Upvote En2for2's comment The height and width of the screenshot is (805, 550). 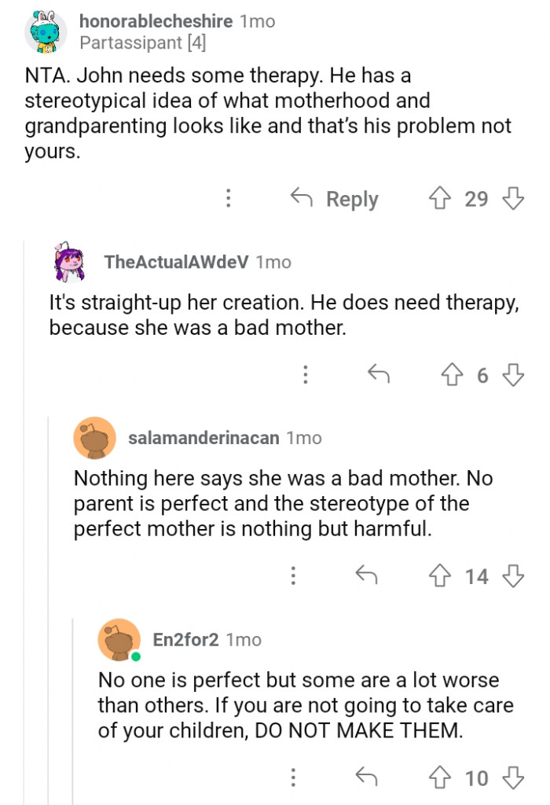click(x=440, y=778)
